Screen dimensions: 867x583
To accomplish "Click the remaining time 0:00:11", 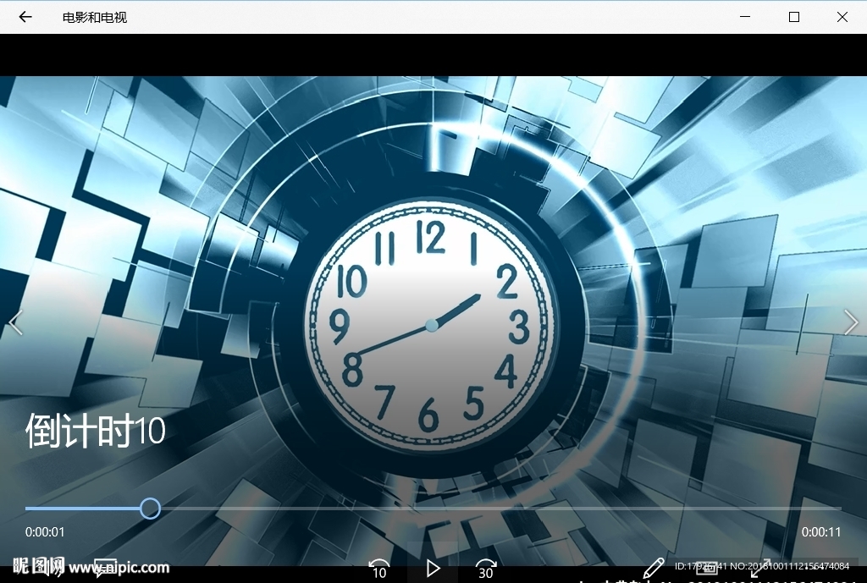I will tap(821, 532).
